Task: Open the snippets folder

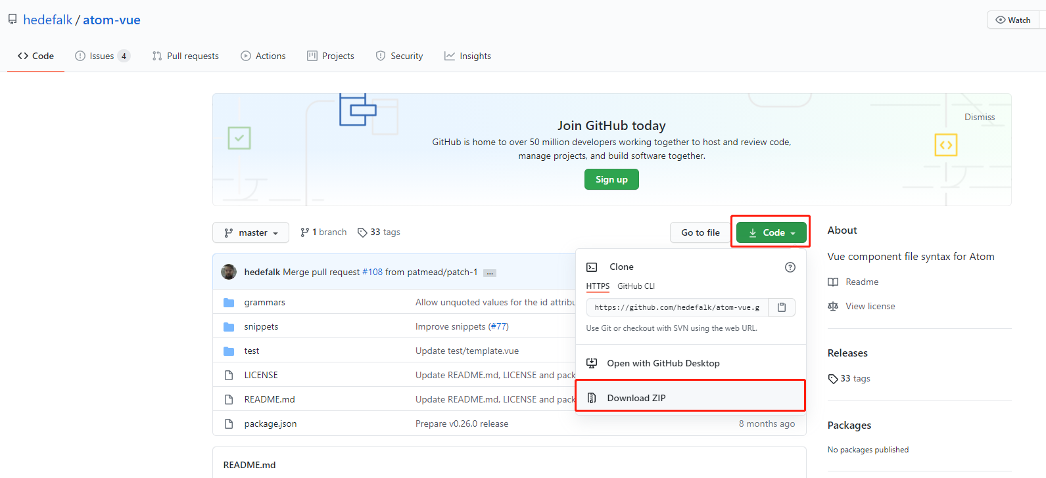Action: (x=261, y=326)
